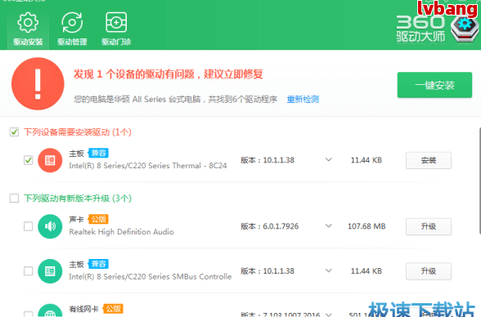The image size is (481, 317).
Task: Click the 发现 1 个设备的驱动有问题 headline
Action: (x=169, y=74)
